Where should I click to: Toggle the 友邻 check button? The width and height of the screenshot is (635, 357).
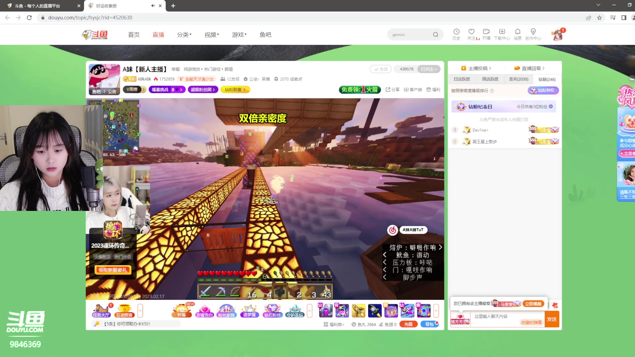click(x=381, y=69)
